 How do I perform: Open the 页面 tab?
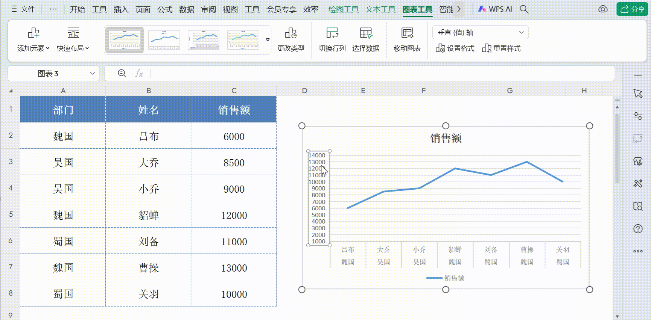pos(143,9)
